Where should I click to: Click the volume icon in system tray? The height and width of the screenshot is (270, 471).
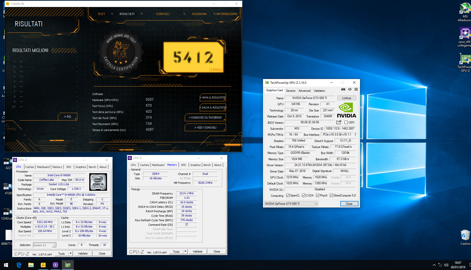[446, 265]
